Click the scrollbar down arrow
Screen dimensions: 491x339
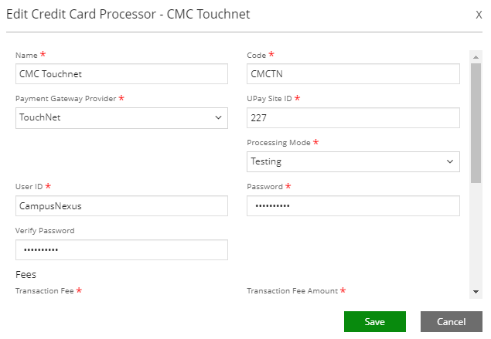coord(476,291)
